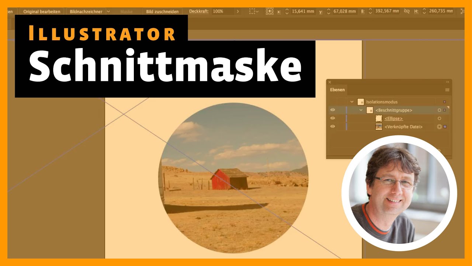
Task: Collapse the Ebenen panel with double arrows
Action: tap(448, 82)
